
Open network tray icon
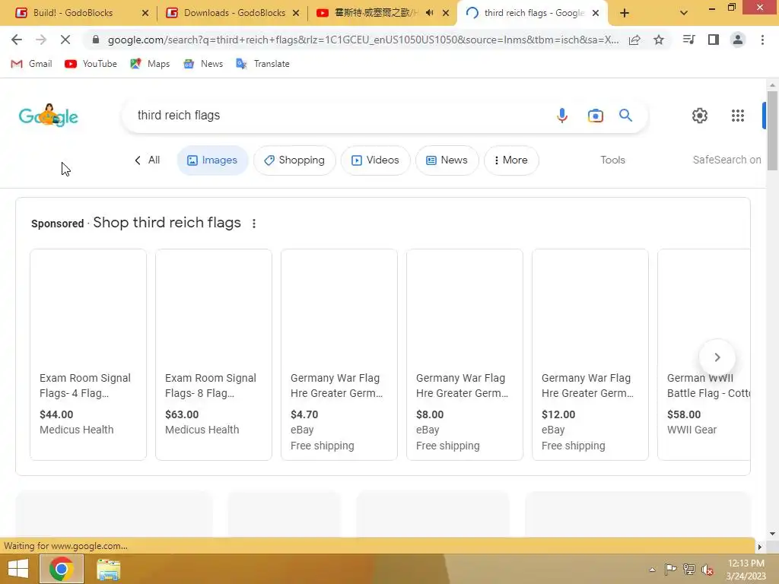688,569
